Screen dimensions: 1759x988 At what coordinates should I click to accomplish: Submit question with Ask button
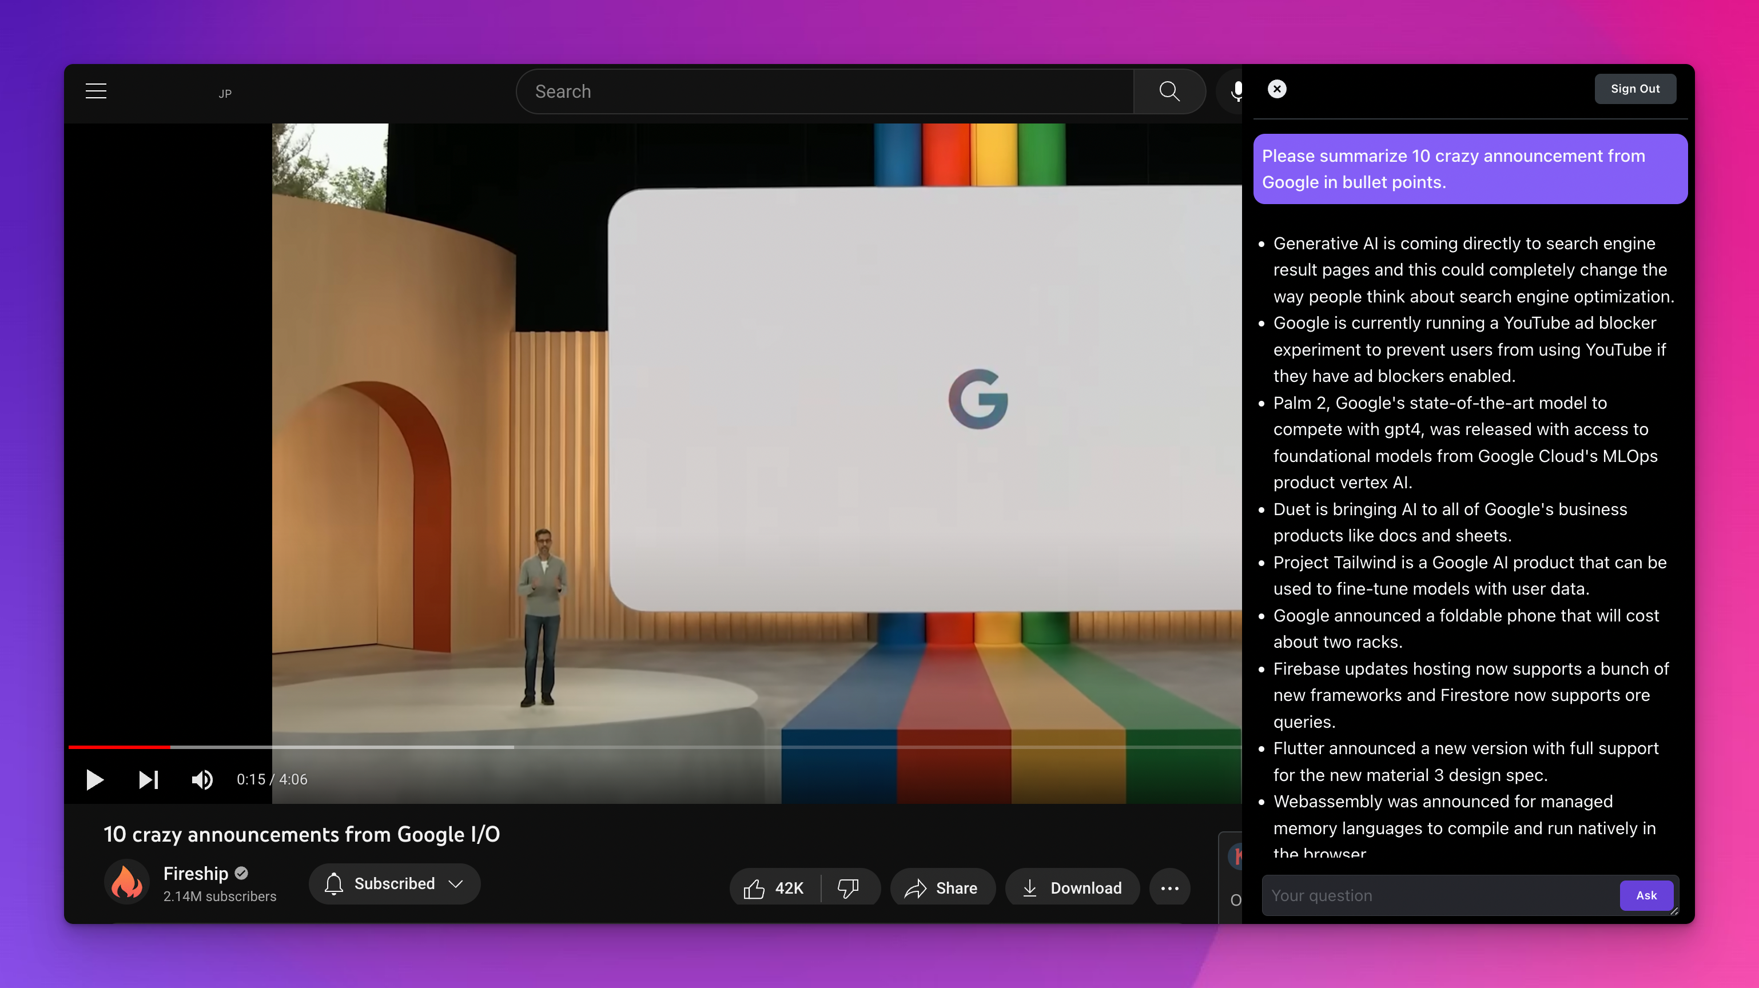point(1646,895)
